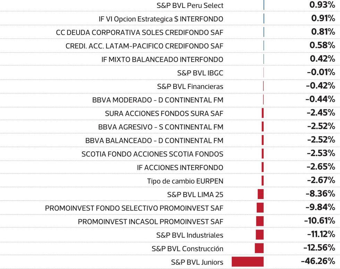Screen dimensions: 340x269
Task: Click CREDI. ACC. LATAM-PACIFICO CREDIFONDO SAF label
Action: [144, 46]
